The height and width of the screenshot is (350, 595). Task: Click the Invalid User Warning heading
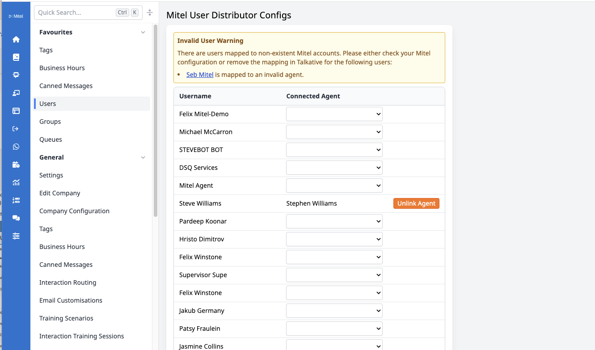click(x=211, y=41)
